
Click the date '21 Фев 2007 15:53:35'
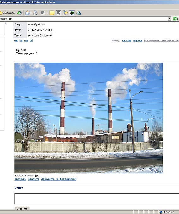(40, 30)
